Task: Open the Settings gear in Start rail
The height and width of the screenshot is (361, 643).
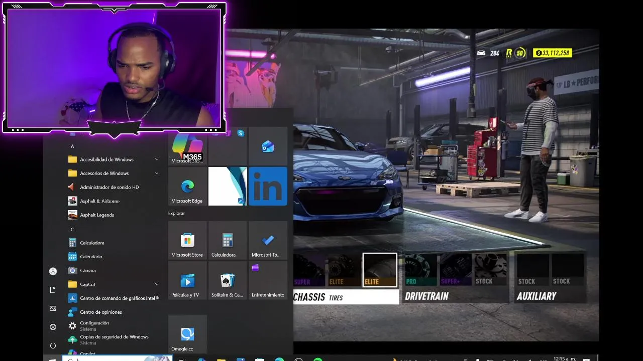Action: (53, 327)
